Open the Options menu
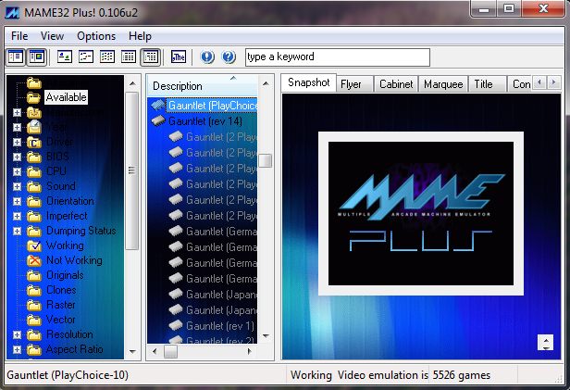Screen dimensions: 570x390 (x=96, y=36)
